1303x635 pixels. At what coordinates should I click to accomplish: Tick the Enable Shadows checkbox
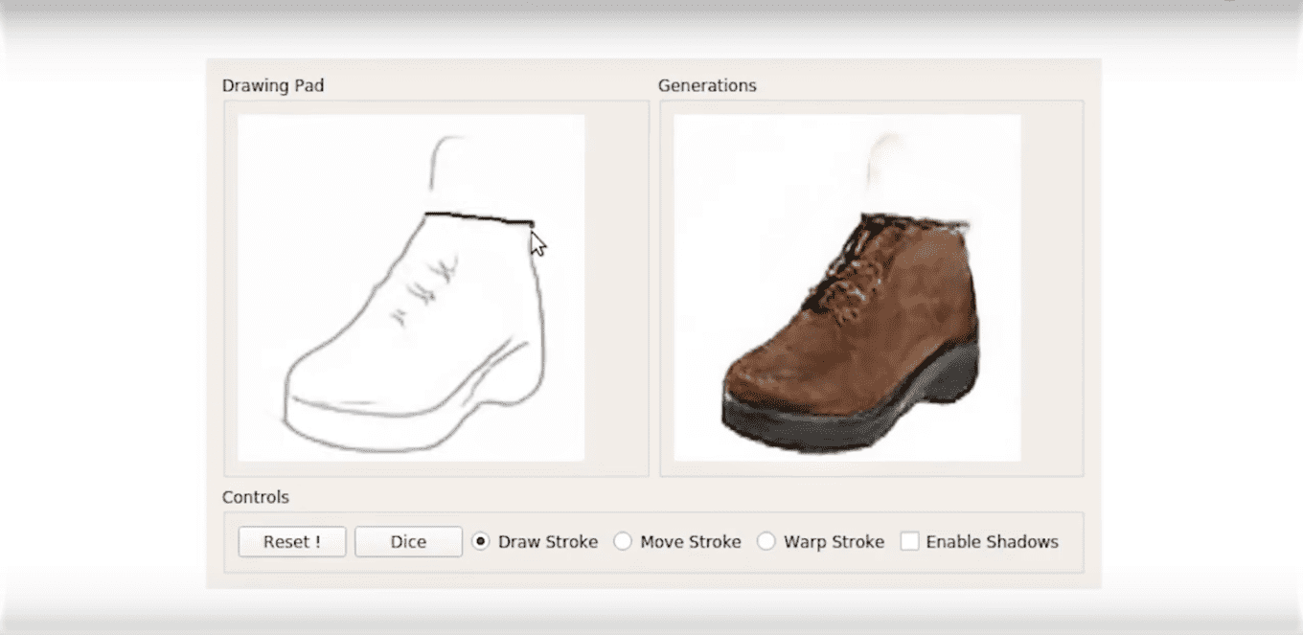pyautogui.click(x=909, y=542)
